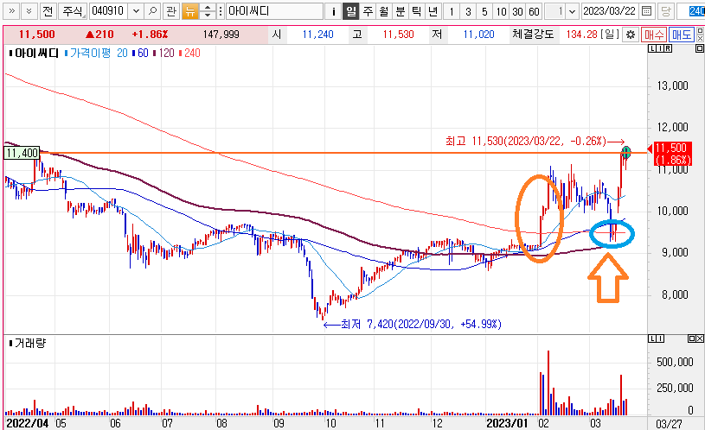The image size is (705, 430).
Task: Choose the 1 interval button
Action: tap(452, 11)
